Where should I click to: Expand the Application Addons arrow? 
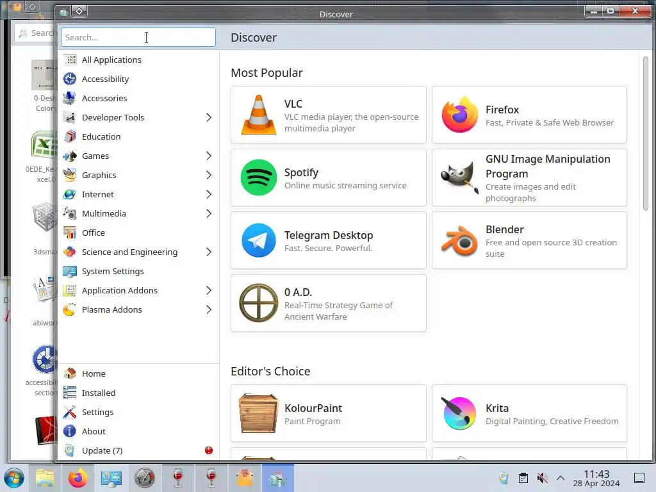[x=209, y=291]
